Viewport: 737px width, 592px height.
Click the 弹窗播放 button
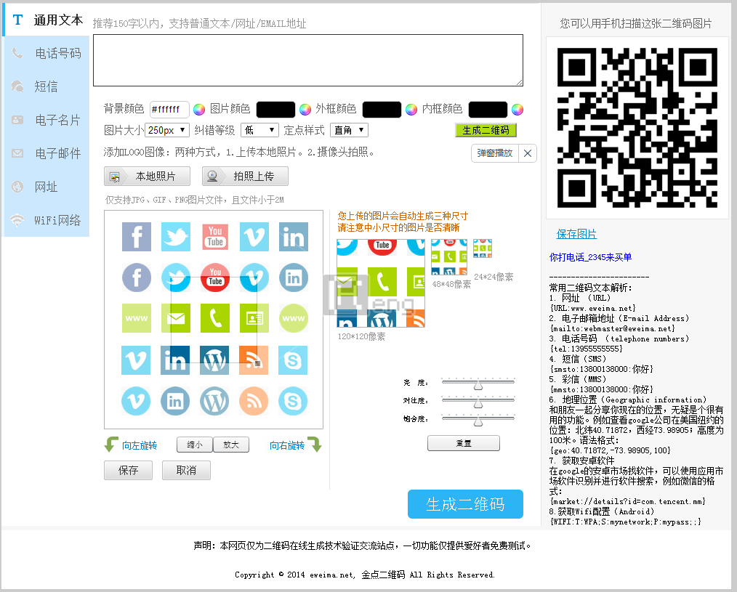click(x=495, y=153)
